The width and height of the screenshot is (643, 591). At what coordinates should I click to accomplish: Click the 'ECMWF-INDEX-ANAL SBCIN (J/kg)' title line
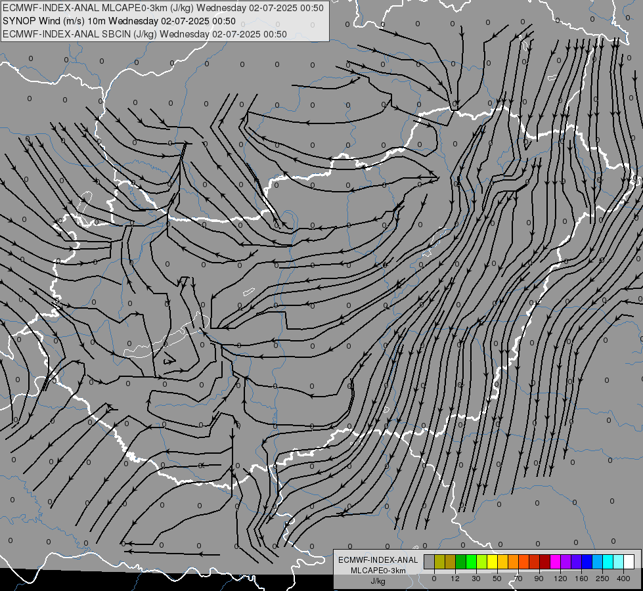pyautogui.click(x=144, y=34)
